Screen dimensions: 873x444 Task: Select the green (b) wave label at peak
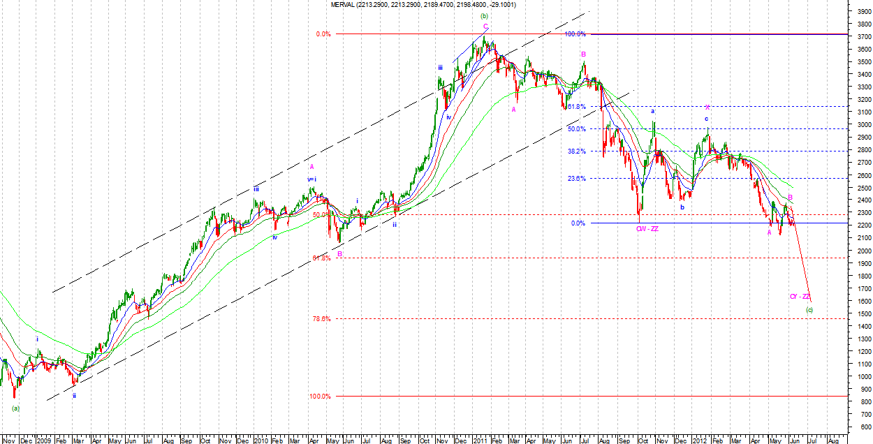tap(484, 16)
